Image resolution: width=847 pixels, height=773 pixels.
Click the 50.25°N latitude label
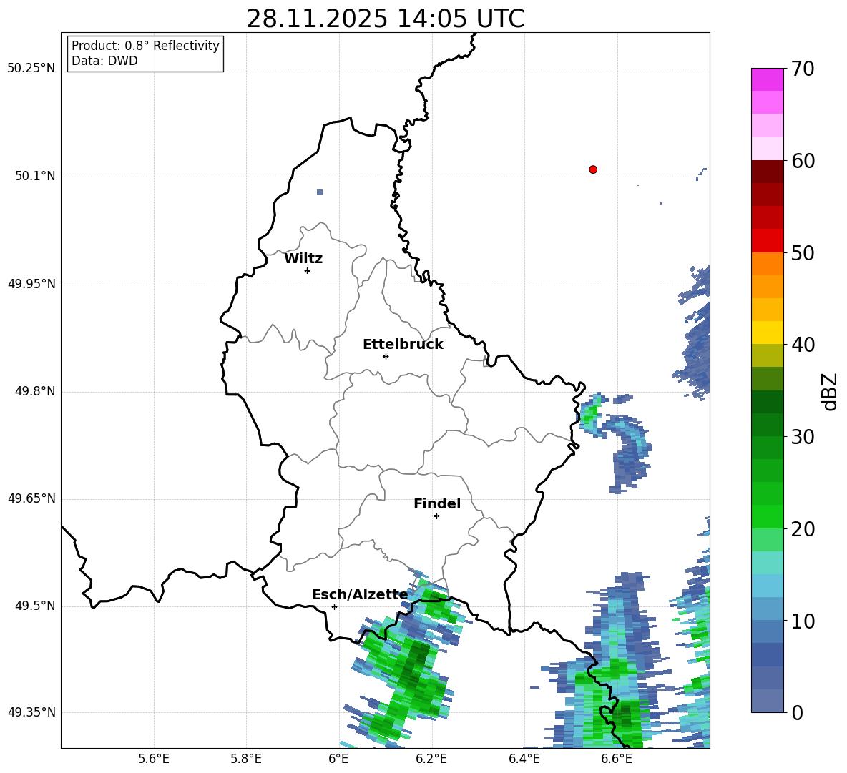tap(31, 69)
